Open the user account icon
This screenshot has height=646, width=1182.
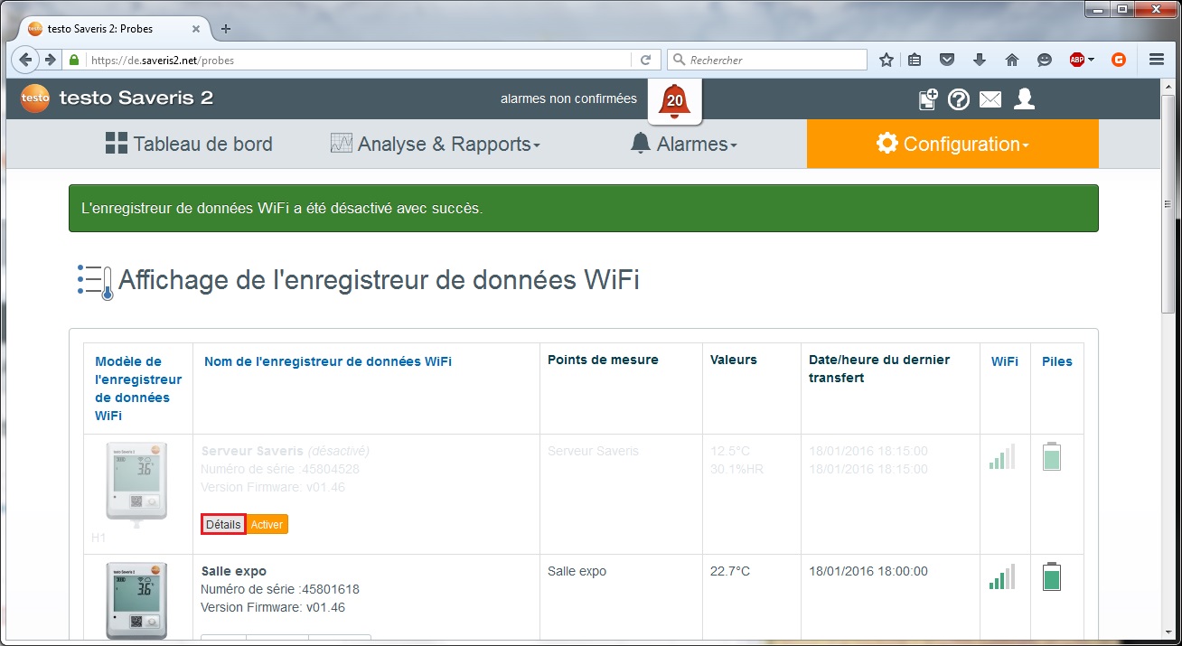1024,98
